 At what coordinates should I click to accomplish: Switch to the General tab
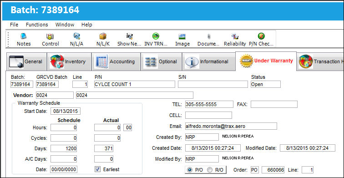coord(26,61)
